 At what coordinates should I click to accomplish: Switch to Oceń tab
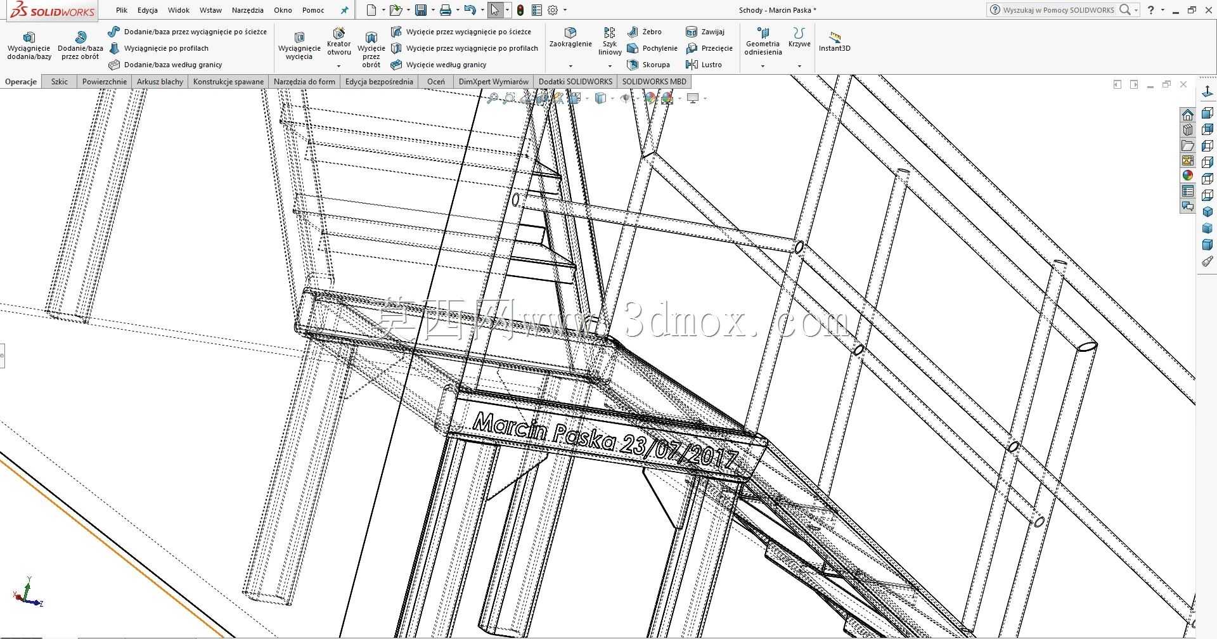click(436, 82)
